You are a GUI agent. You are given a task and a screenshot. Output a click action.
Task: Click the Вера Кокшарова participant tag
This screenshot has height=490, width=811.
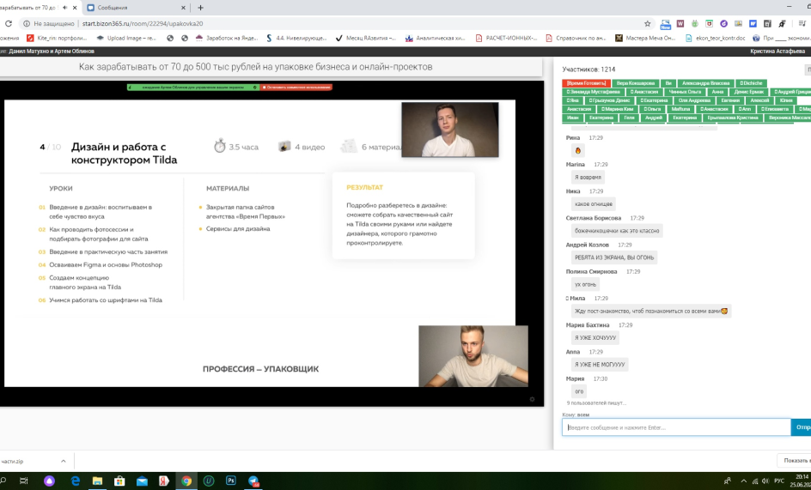[x=636, y=83]
